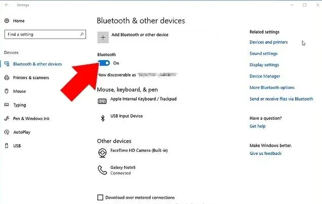Screen dimensions: 322x204
Task: Open Printers & scanners settings page
Action: point(31,78)
